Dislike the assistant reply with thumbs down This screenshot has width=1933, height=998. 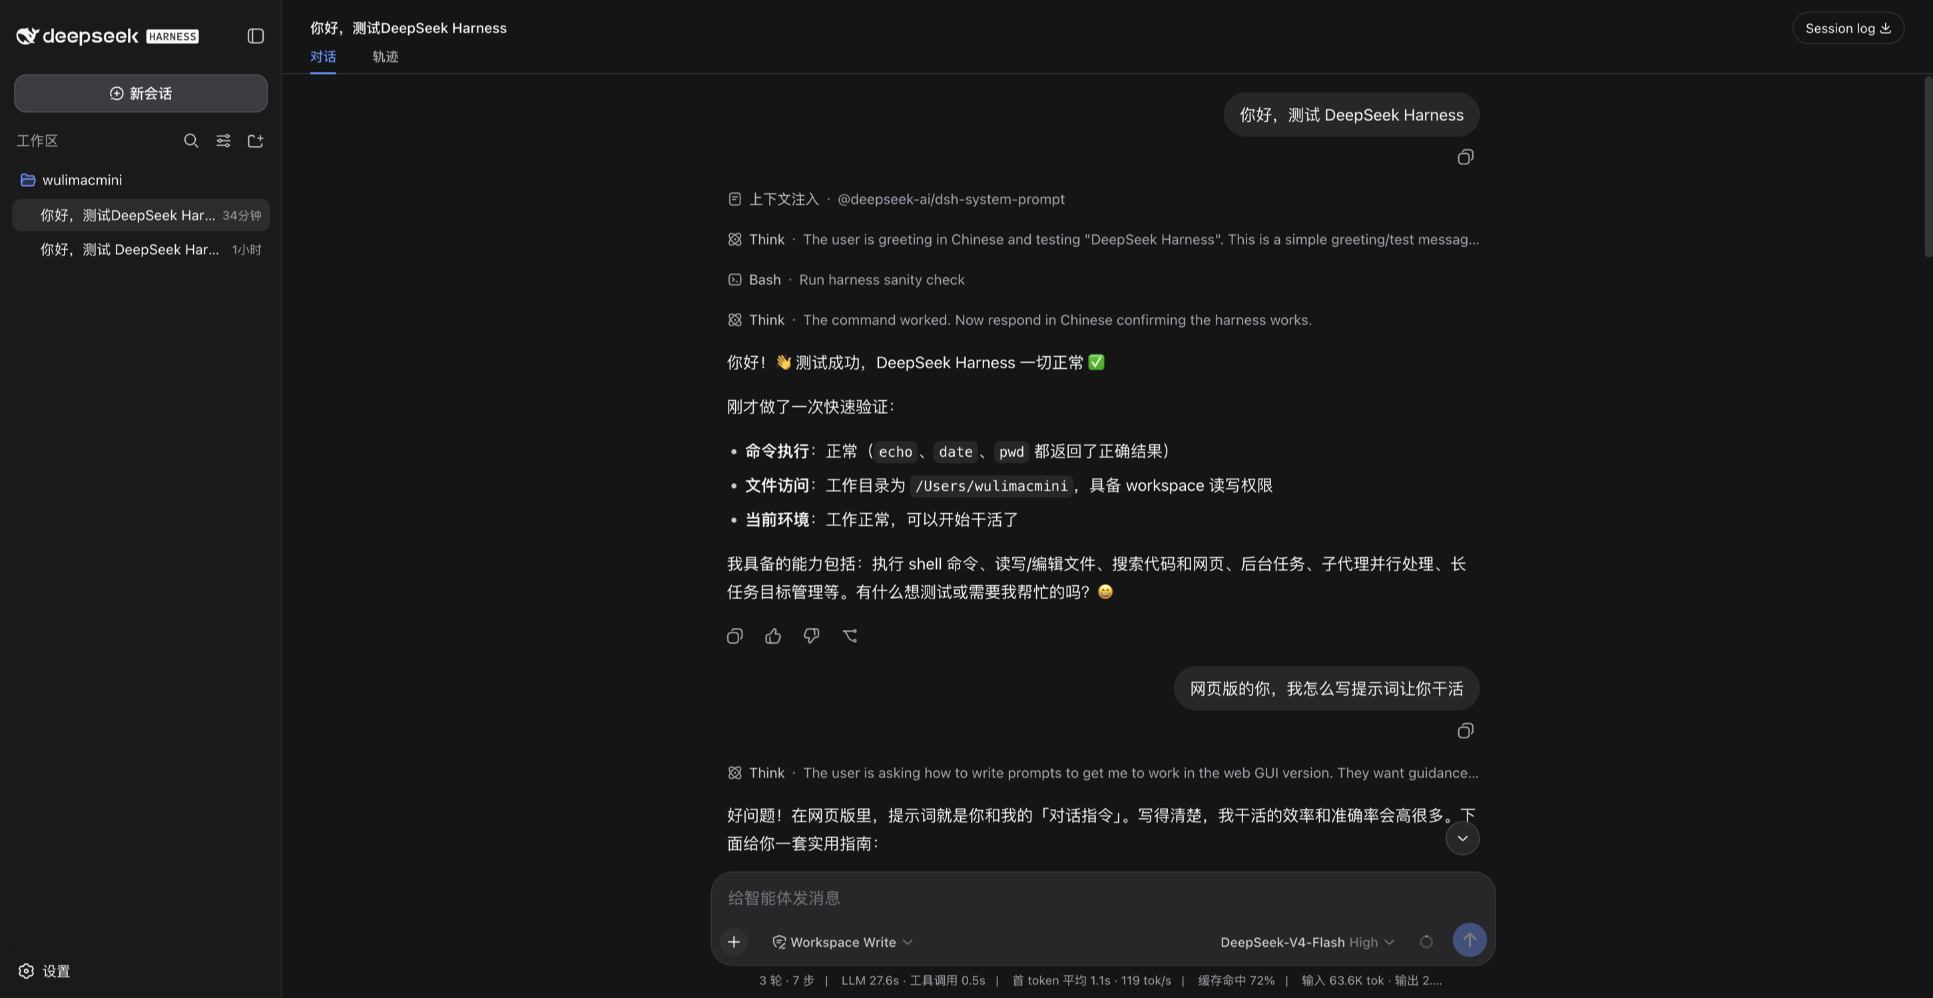(811, 636)
